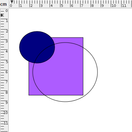Click the 10 mark on the vertical ruler
The image size is (132, 132).
(6, 113)
